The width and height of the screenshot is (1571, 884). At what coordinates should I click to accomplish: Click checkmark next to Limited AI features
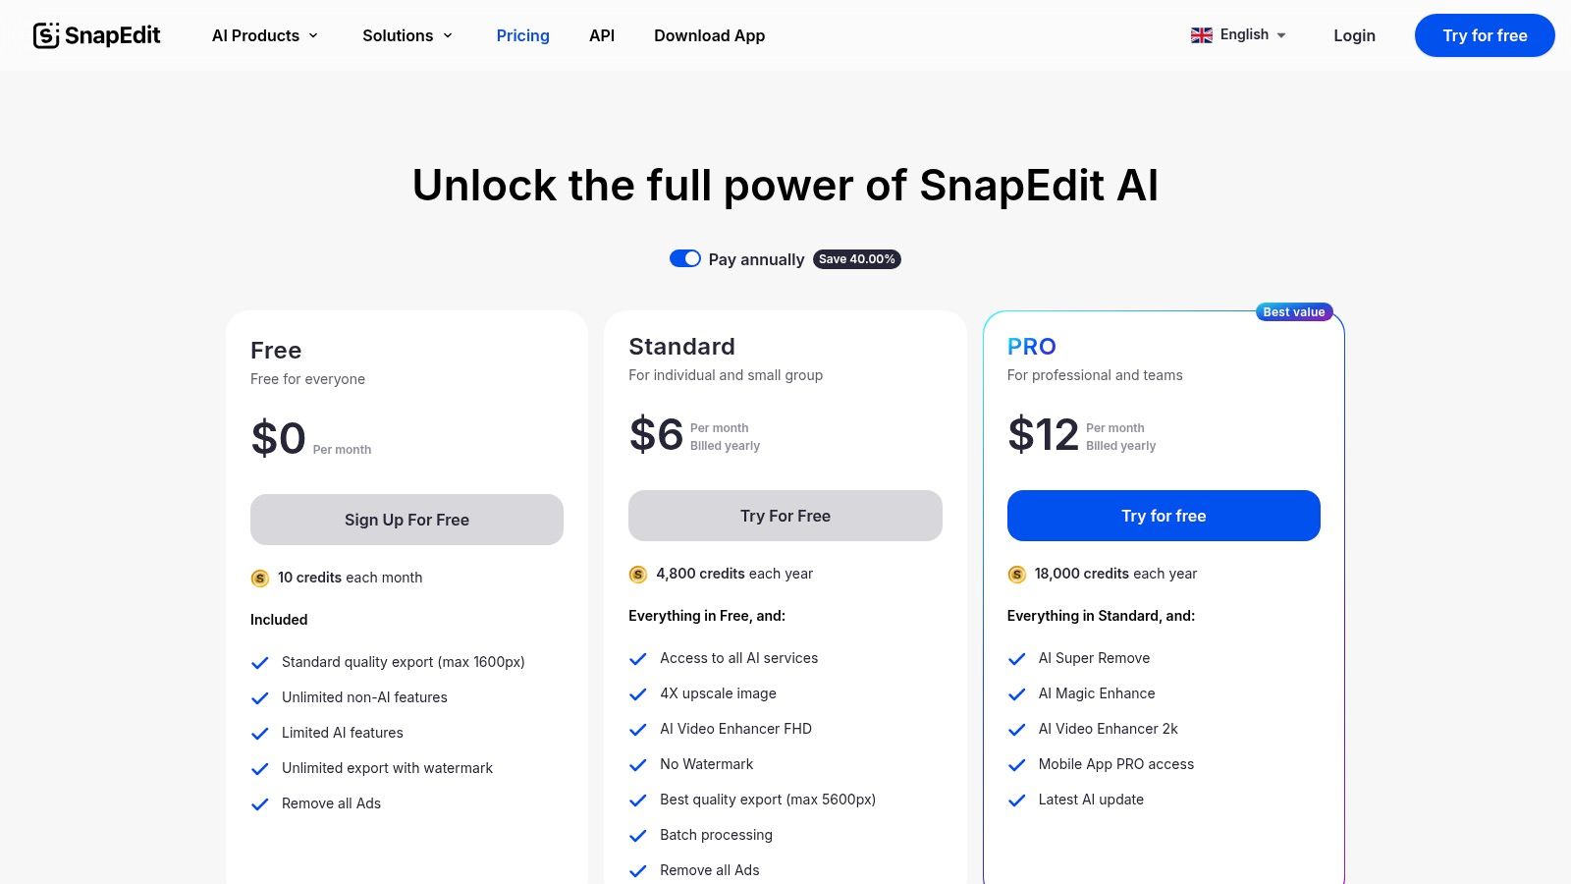pyautogui.click(x=260, y=734)
